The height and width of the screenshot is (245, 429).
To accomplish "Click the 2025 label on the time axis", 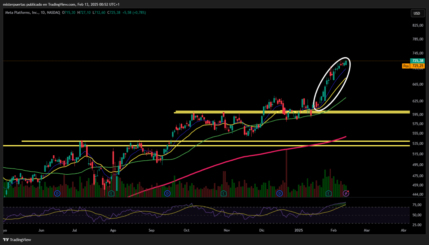I will [299, 230].
